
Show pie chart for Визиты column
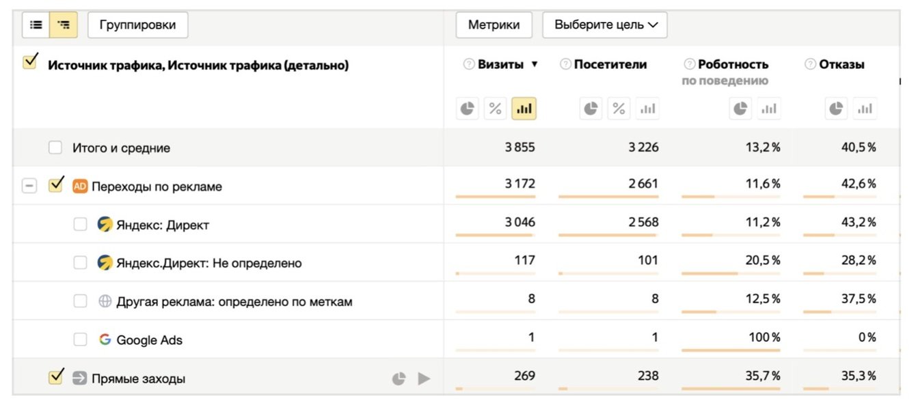point(468,109)
